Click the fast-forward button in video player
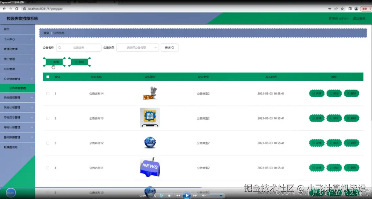Image resolution: width=372 pixels, height=199 pixels. [x=195, y=195]
